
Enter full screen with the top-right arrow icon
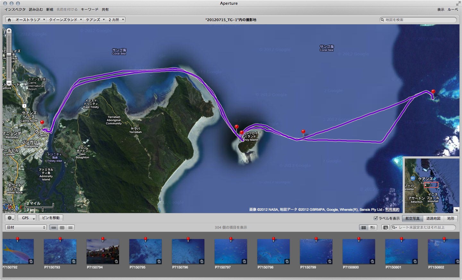coord(458,3)
